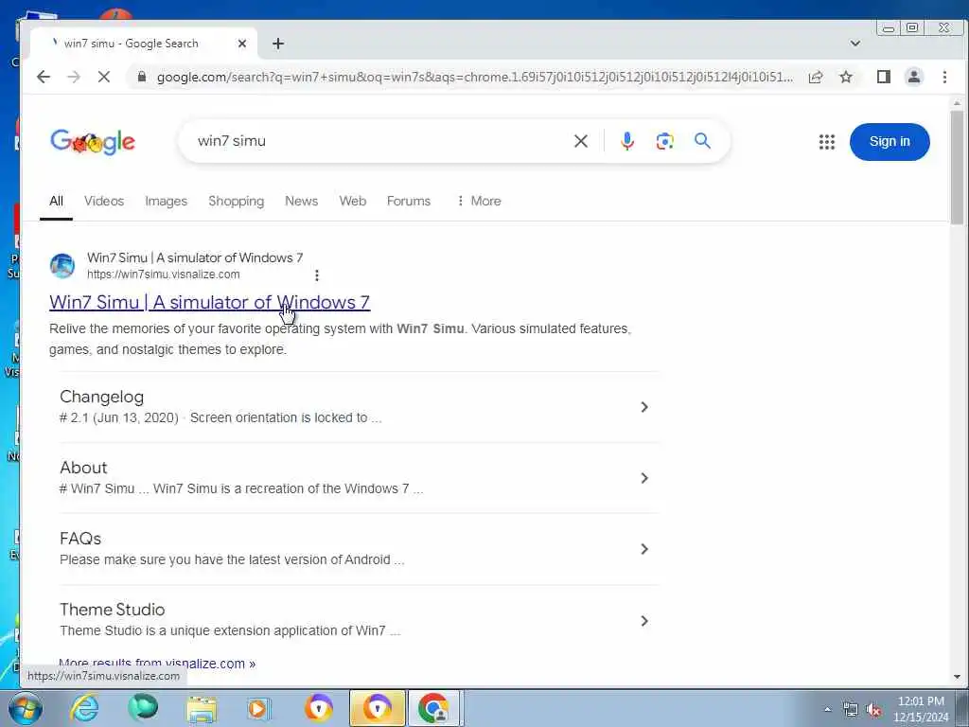Click the network tray icon
Image resolution: width=969 pixels, height=727 pixels.
851,710
